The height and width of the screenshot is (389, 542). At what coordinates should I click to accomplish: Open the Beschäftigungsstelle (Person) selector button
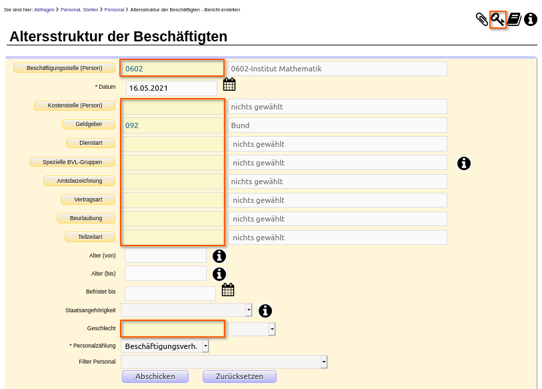click(64, 68)
